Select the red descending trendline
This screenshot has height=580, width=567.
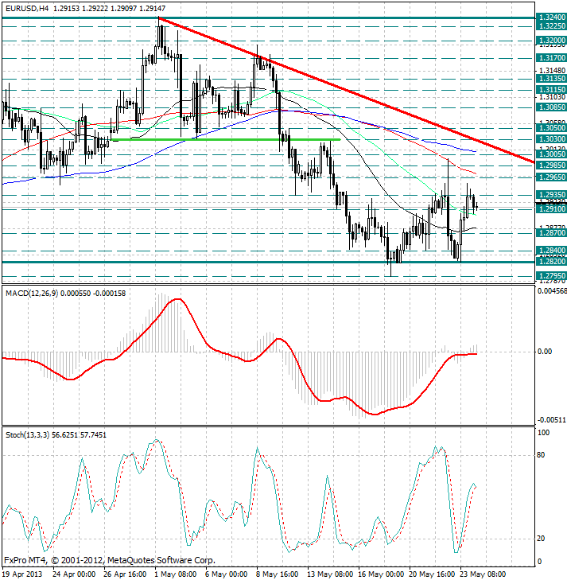346,89
